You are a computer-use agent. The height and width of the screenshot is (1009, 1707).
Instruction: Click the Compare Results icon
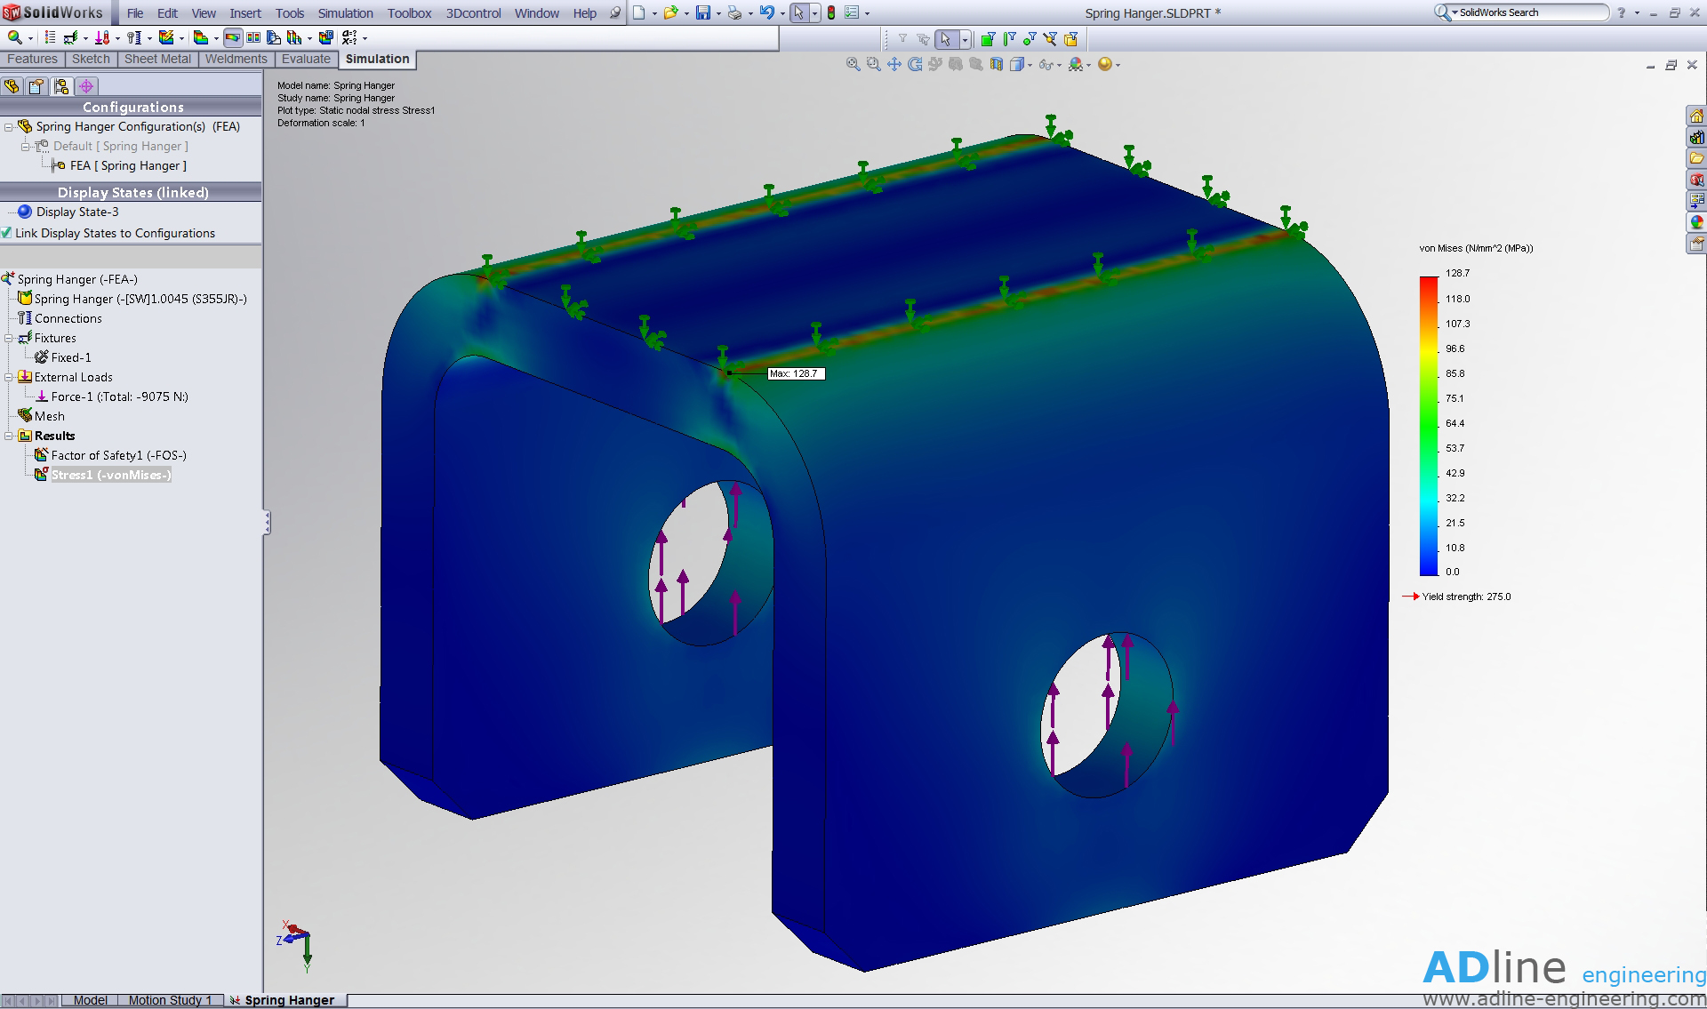[253, 37]
